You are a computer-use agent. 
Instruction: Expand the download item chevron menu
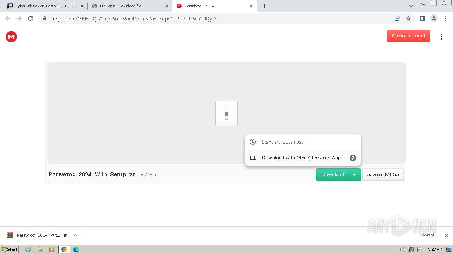pos(75,235)
